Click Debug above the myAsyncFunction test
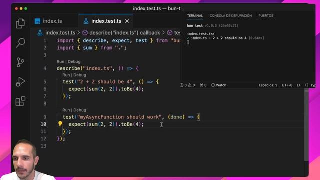This screenshot has width=320, height=180. point(80,110)
